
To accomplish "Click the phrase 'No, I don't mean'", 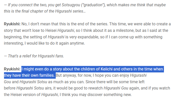I will tap(36, 24).
